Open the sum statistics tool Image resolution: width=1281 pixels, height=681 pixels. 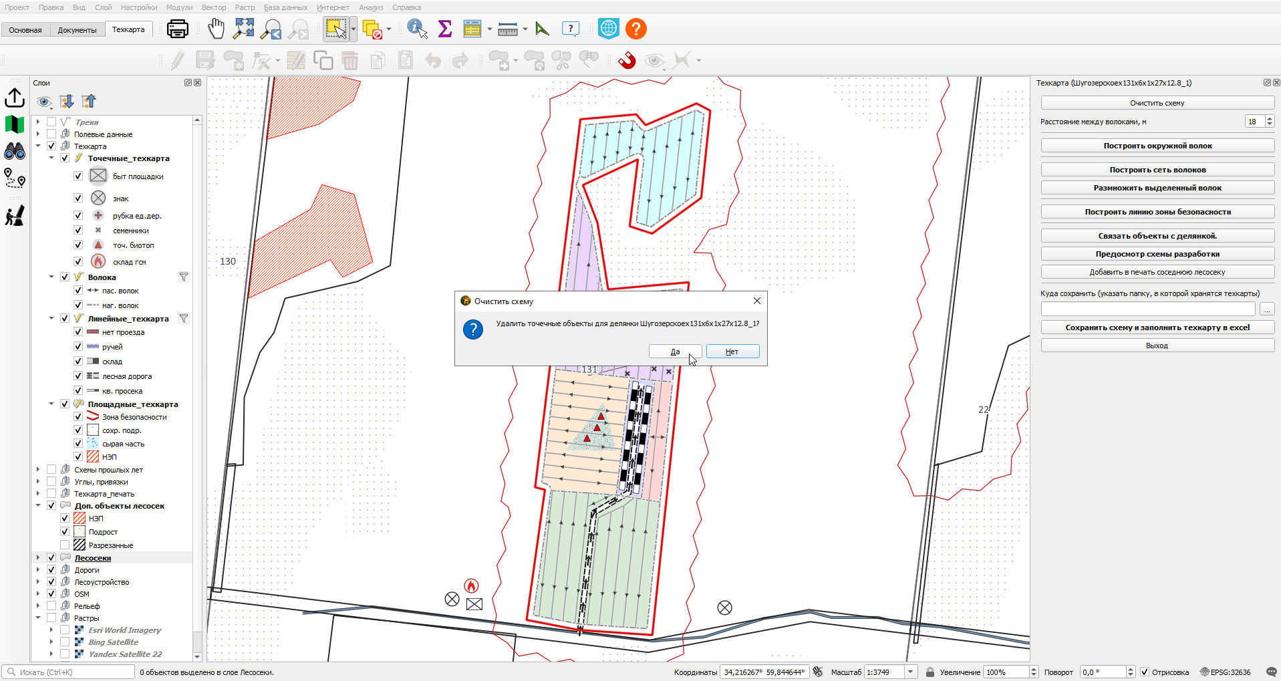click(x=445, y=29)
